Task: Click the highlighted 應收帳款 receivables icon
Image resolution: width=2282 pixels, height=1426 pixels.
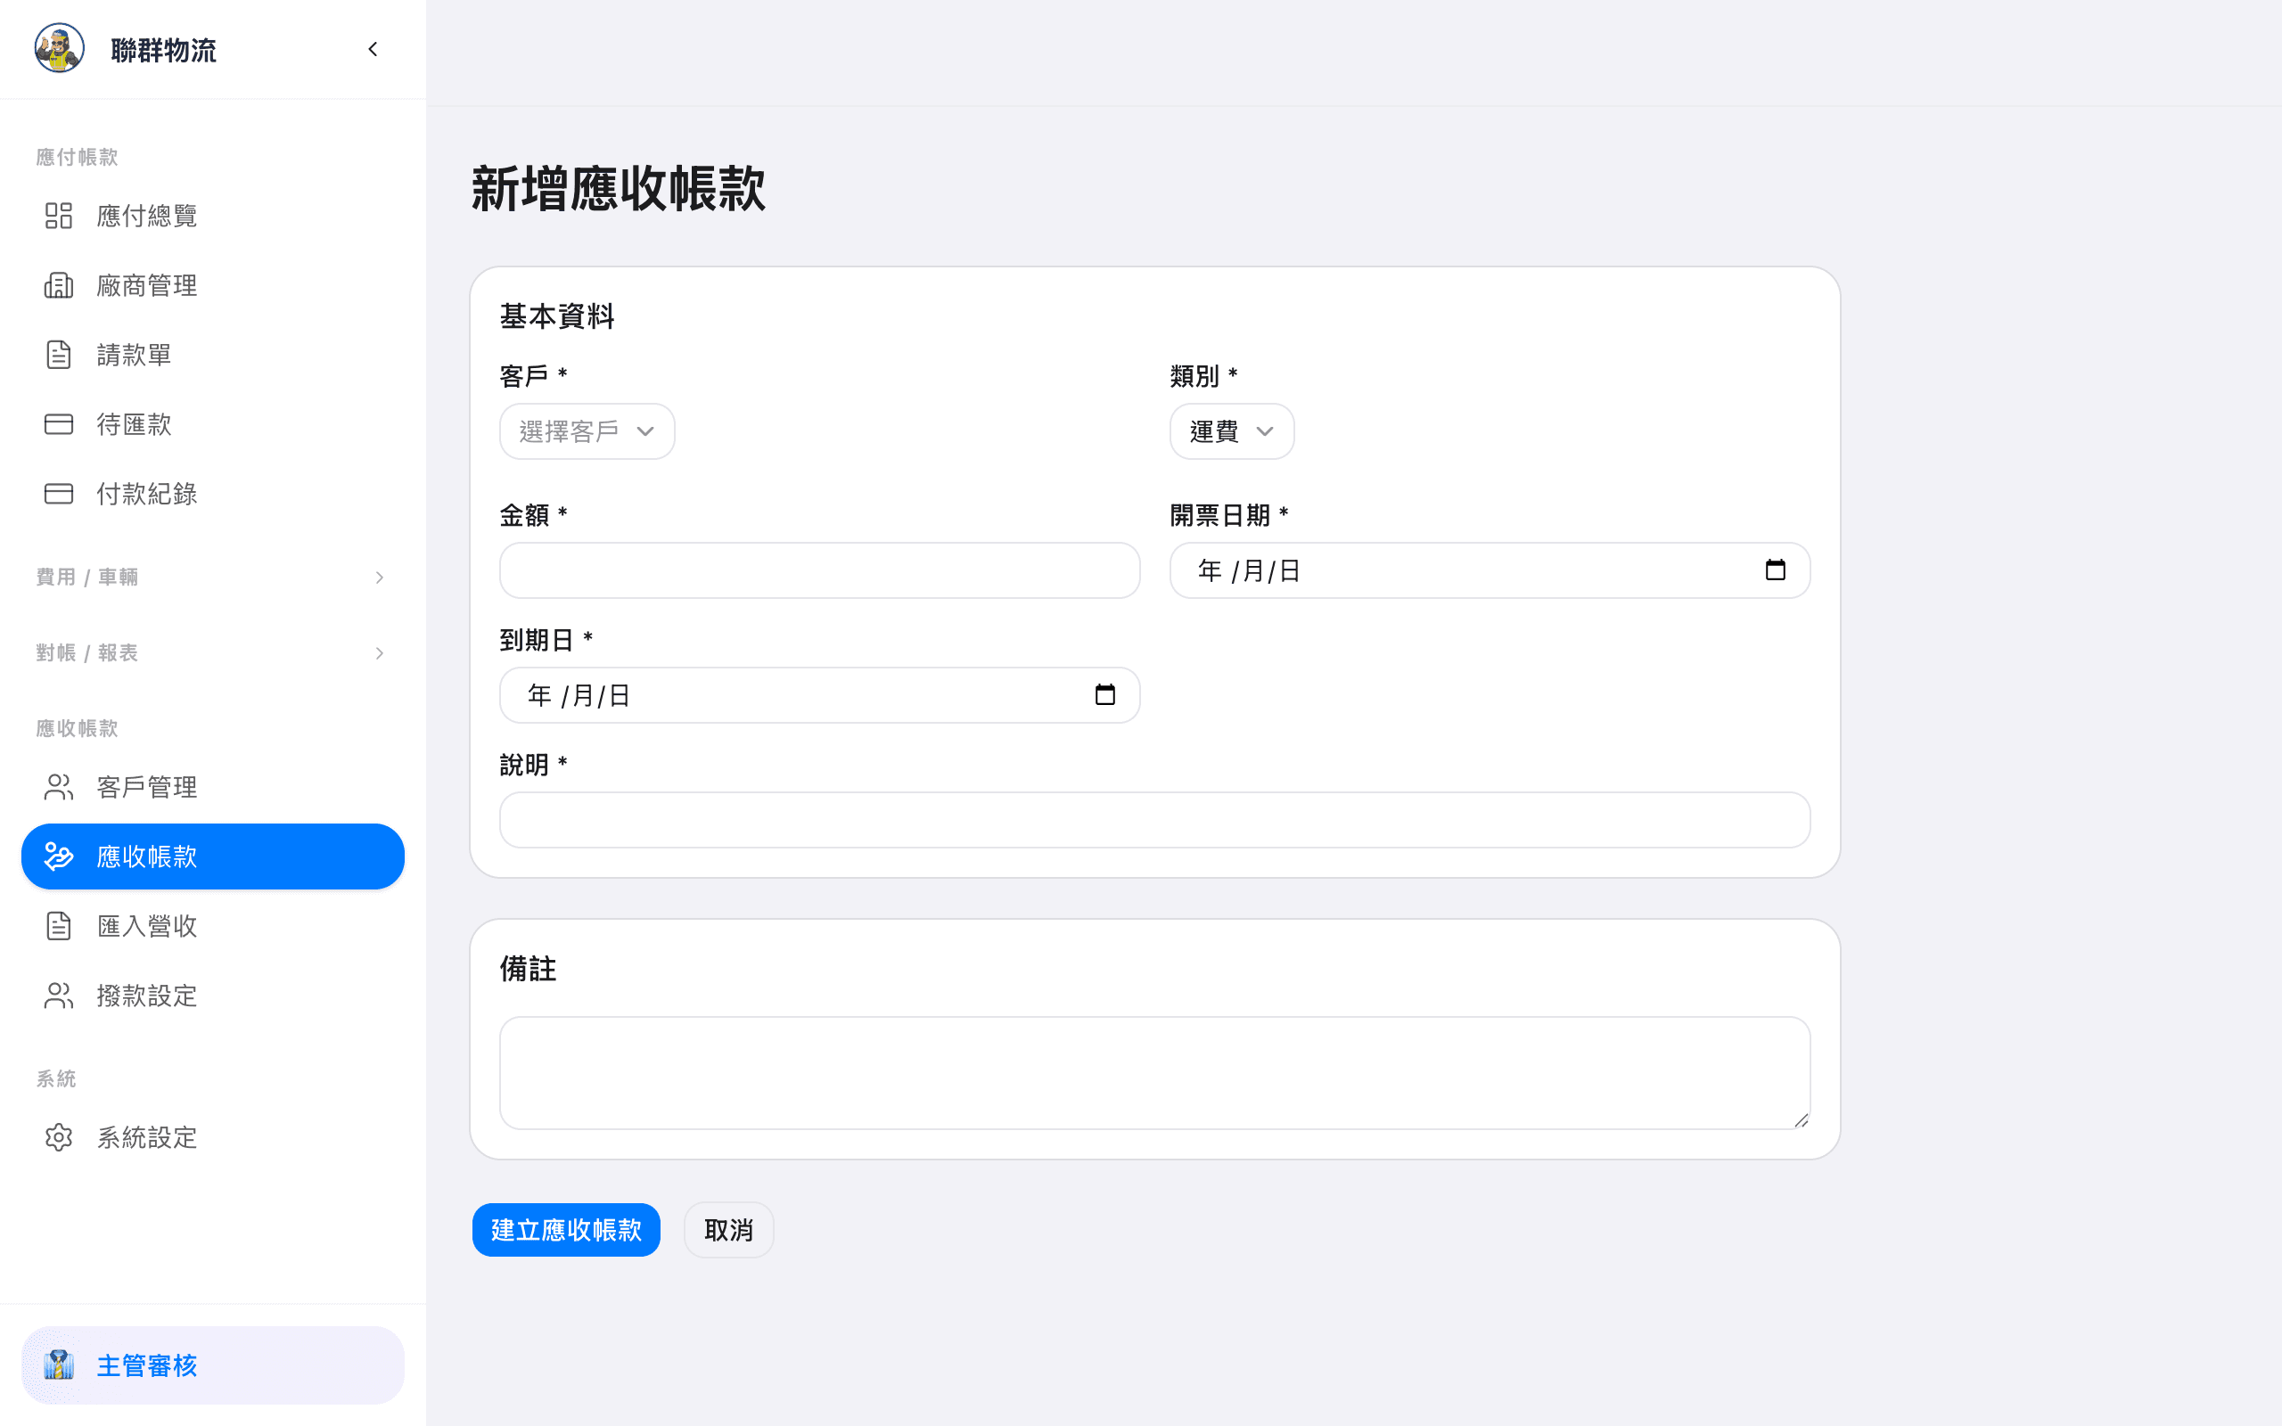Action: (x=59, y=856)
